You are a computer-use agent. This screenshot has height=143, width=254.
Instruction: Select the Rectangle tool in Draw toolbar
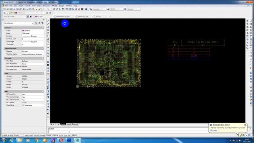pos(48,33)
